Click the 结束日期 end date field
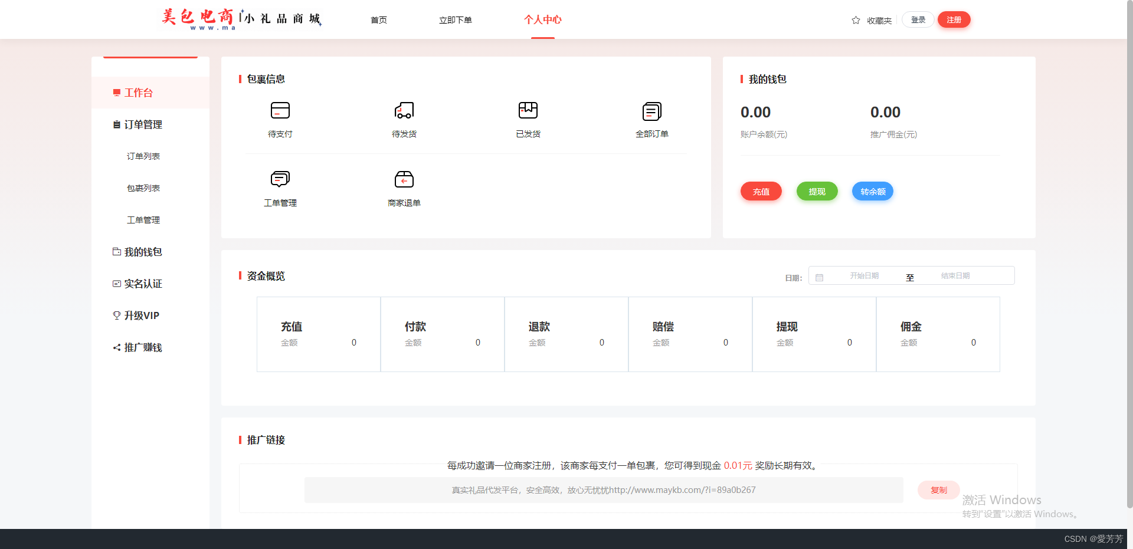1133x549 pixels. pyautogui.click(x=955, y=276)
